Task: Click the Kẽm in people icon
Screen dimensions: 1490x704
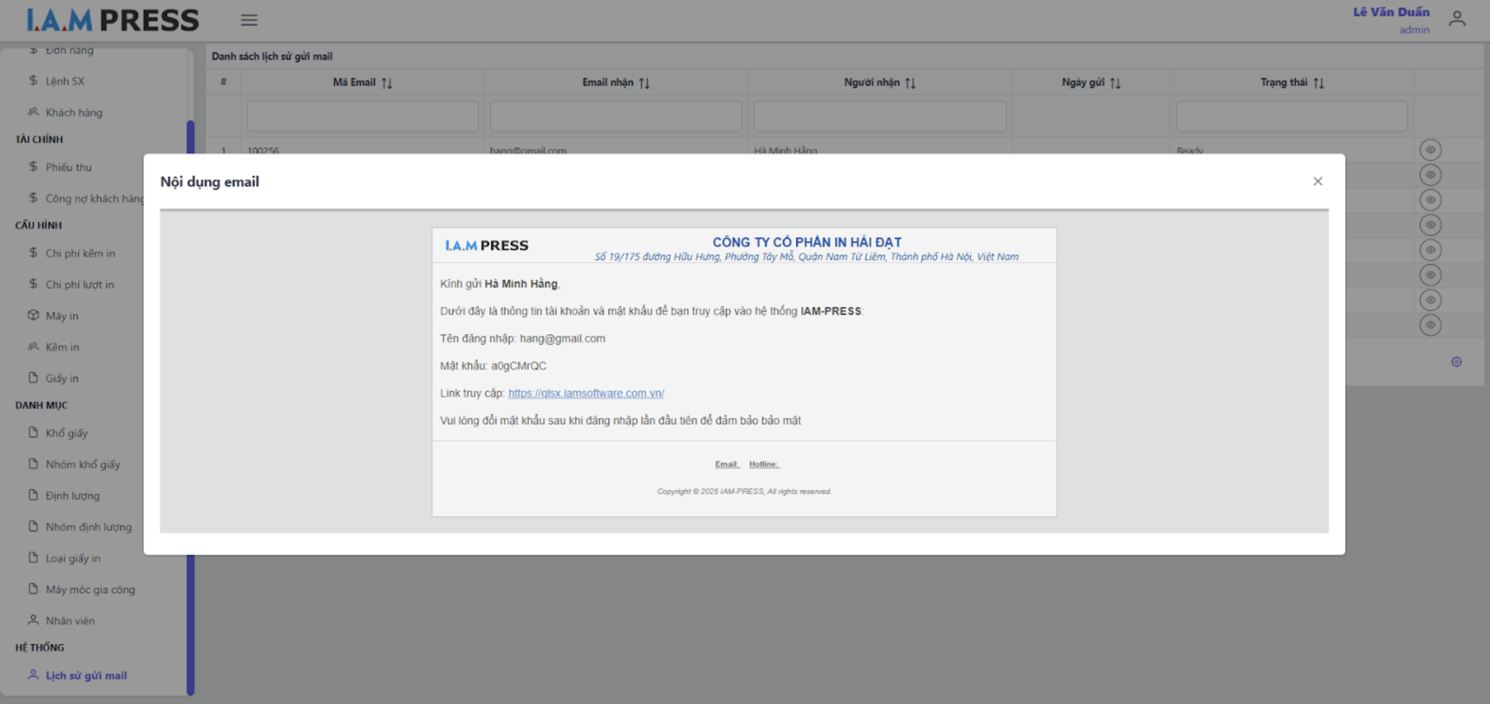Action: tap(33, 347)
